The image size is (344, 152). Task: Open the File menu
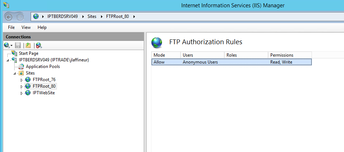[11, 27]
